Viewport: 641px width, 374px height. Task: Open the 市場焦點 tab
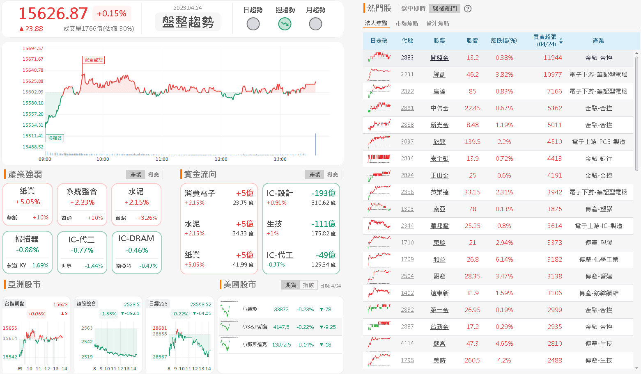(x=407, y=23)
